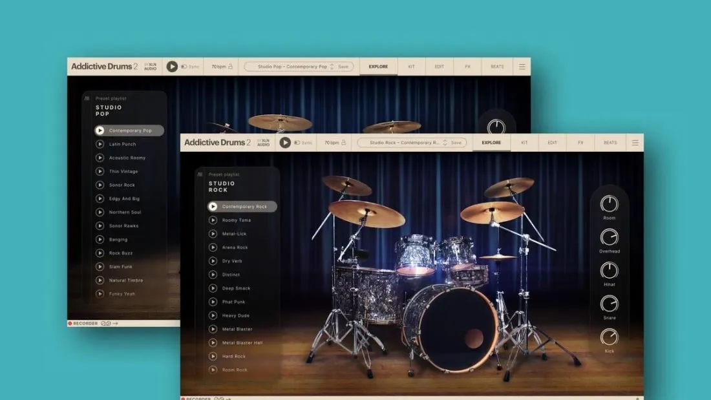Click the tempo lock icon in Studio Rock window
Viewport: 711px width, 400px height.
(344, 142)
